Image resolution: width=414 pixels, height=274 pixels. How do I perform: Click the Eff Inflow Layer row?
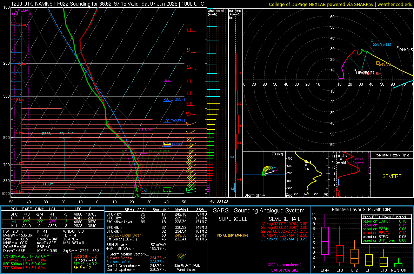point(156,222)
